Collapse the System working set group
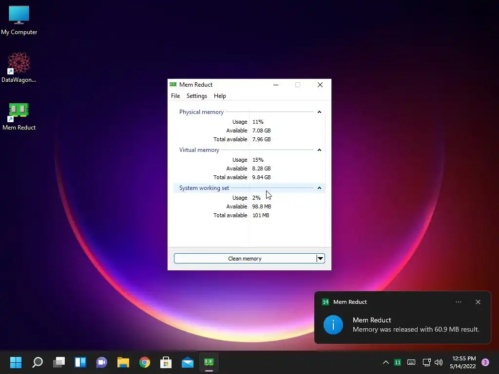 pyautogui.click(x=319, y=188)
